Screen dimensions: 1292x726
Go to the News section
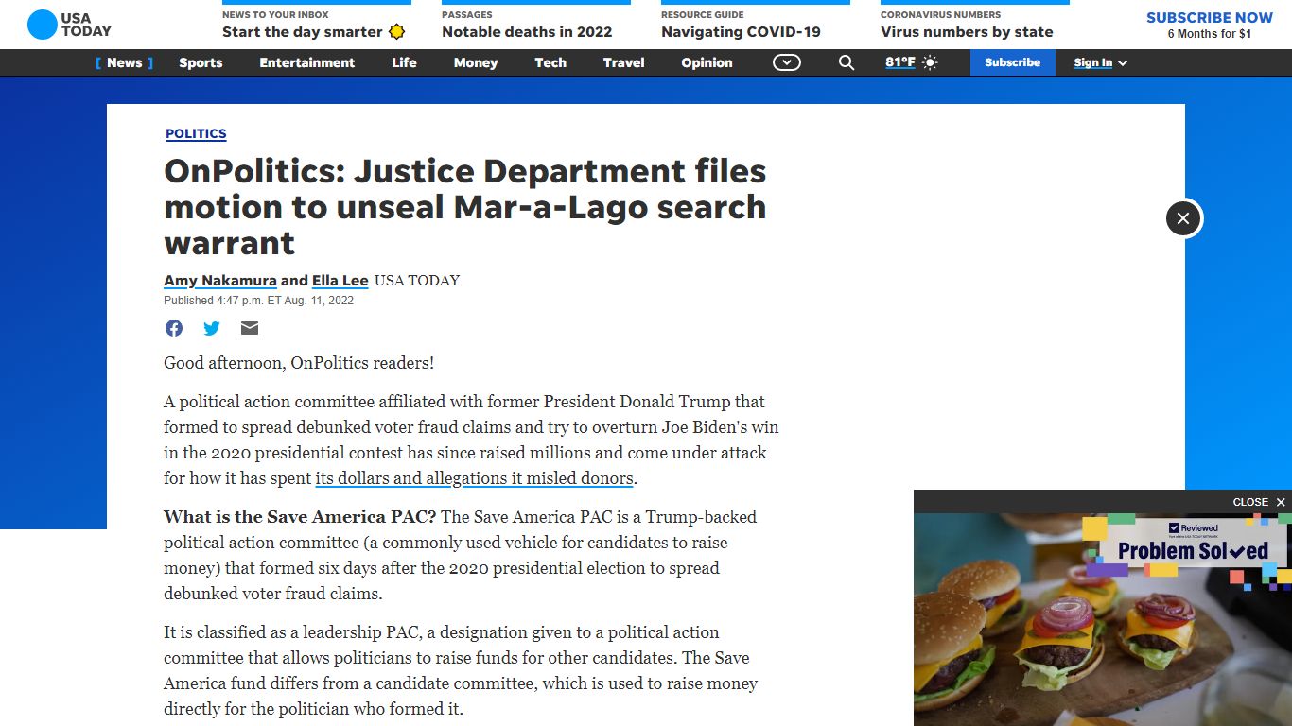click(x=124, y=62)
